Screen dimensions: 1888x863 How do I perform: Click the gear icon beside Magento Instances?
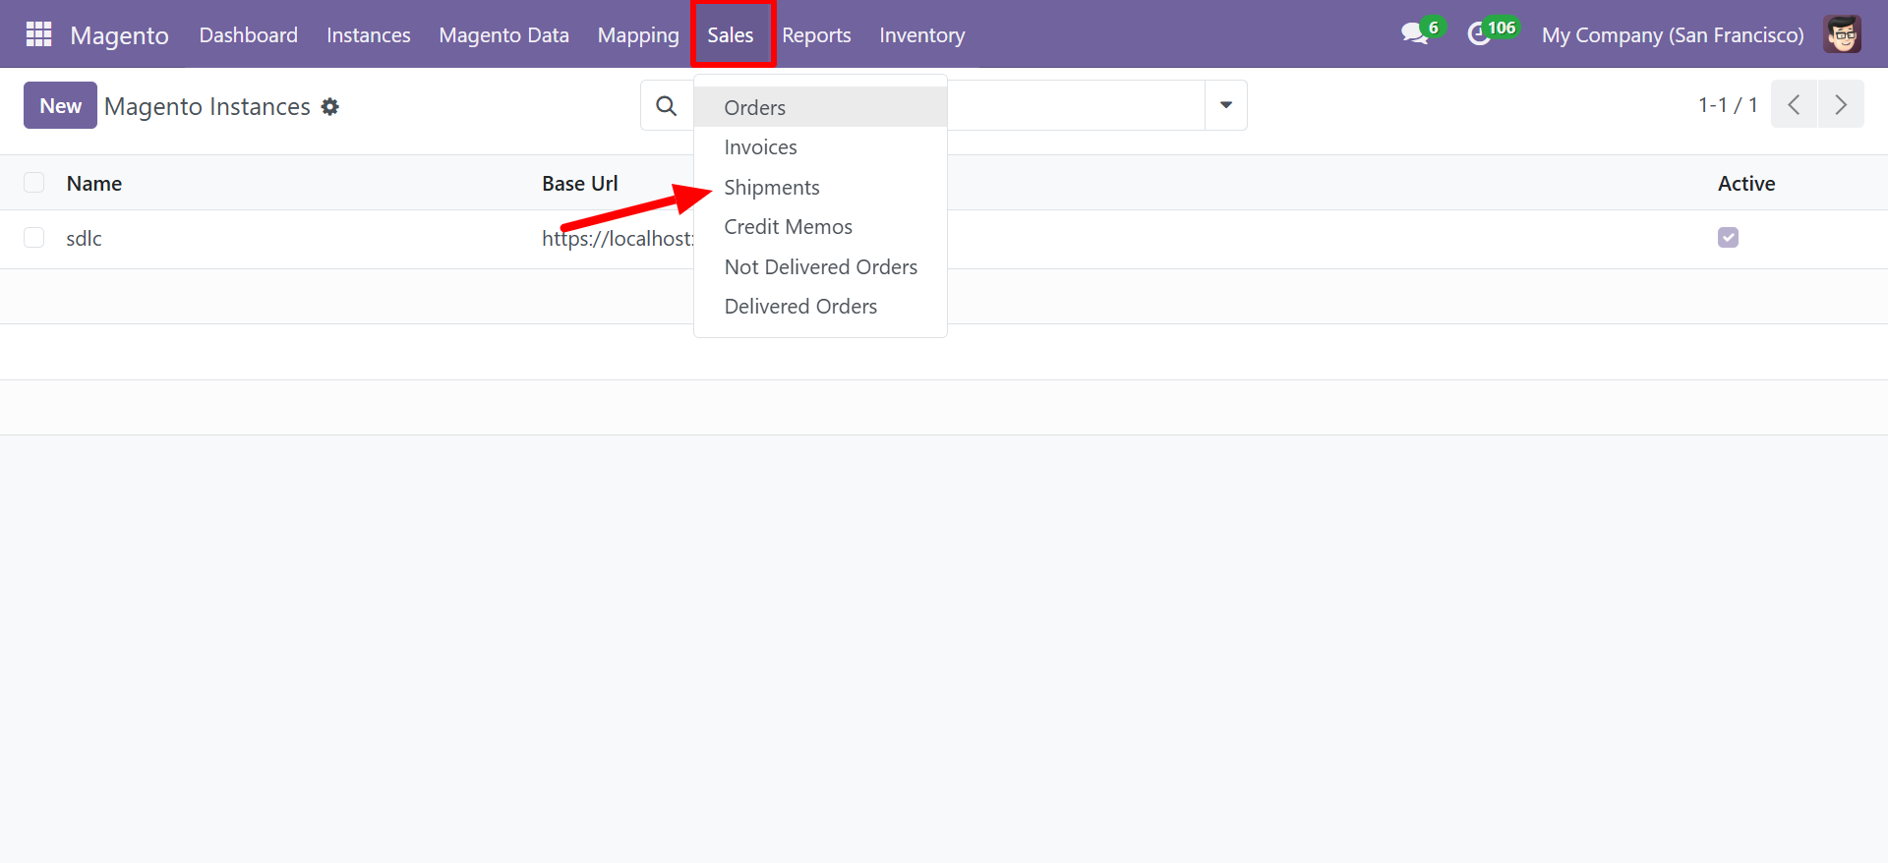[x=330, y=106]
